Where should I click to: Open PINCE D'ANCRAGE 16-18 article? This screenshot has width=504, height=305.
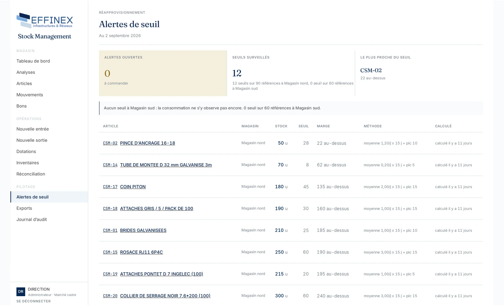coord(147,143)
